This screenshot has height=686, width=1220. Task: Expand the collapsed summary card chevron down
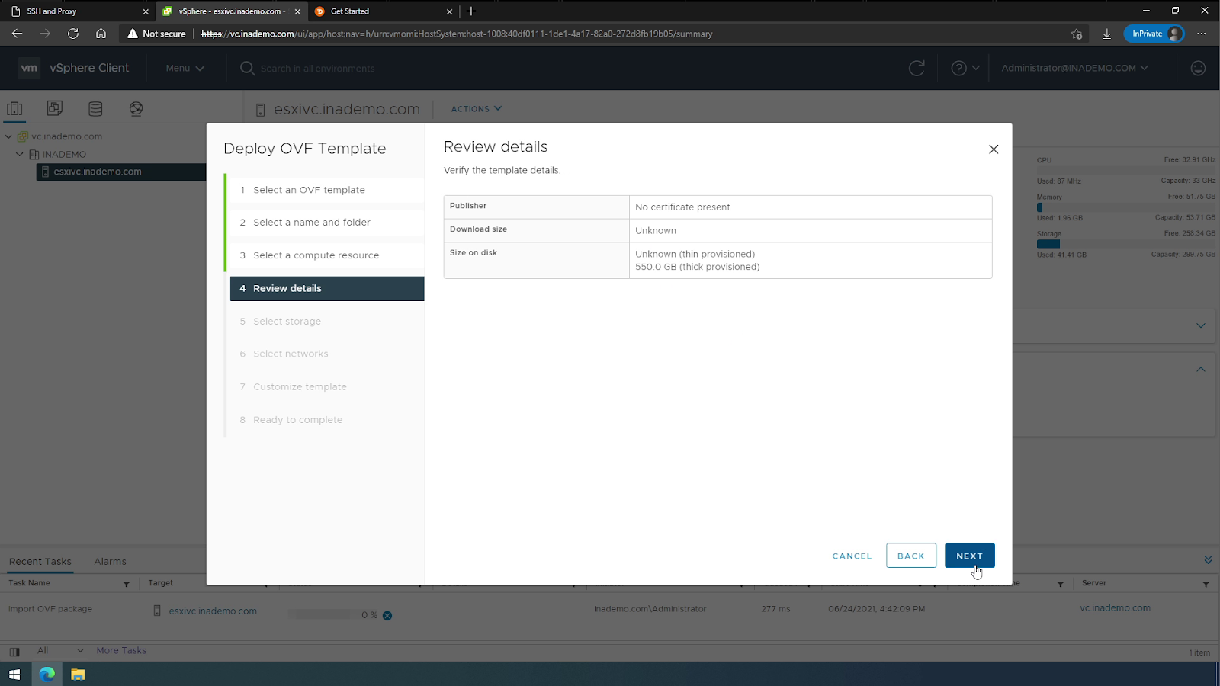[1200, 325]
